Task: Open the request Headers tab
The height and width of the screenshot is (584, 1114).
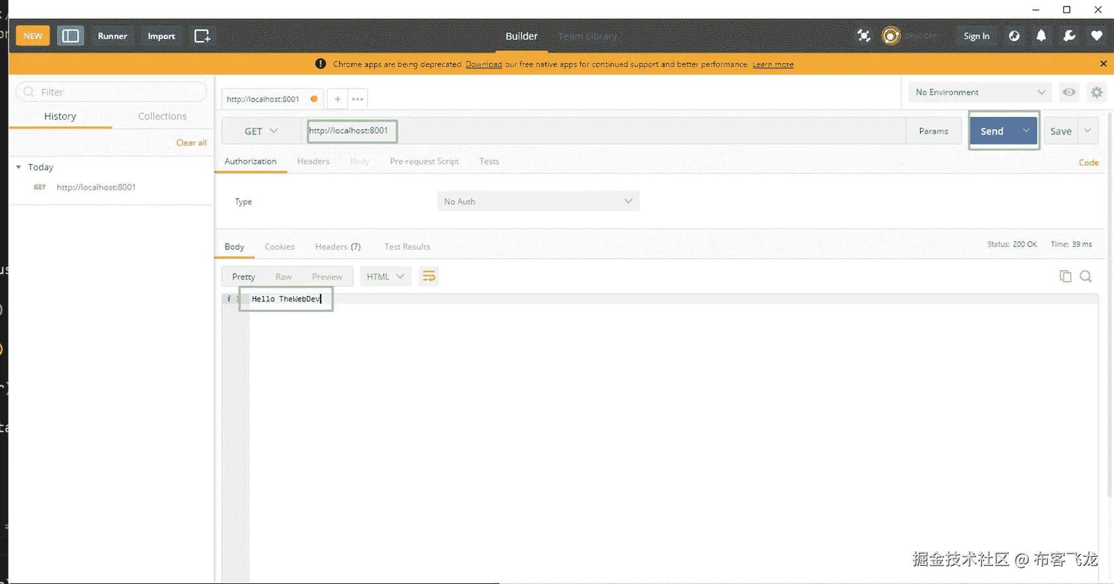Action: click(x=313, y=161)
